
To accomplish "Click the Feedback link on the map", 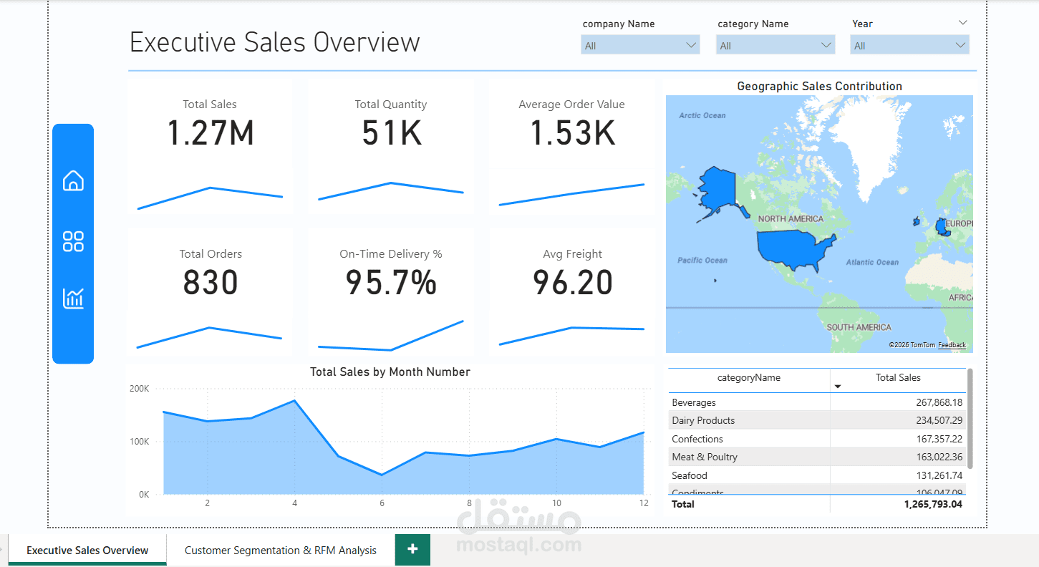I will tap(952, 345).
